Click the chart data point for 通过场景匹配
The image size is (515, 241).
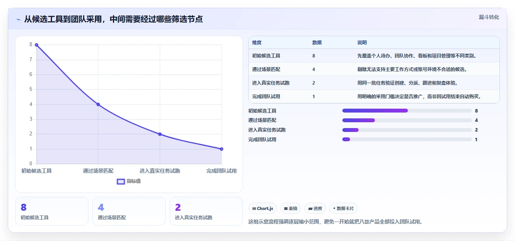(x=98, y=104)
